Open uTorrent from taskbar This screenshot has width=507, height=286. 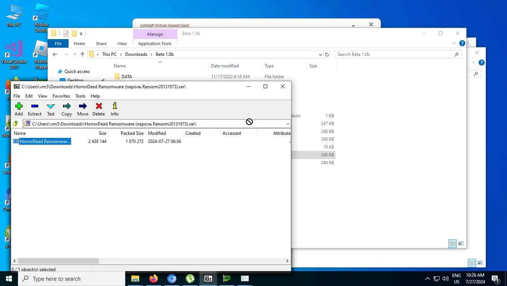190,279
